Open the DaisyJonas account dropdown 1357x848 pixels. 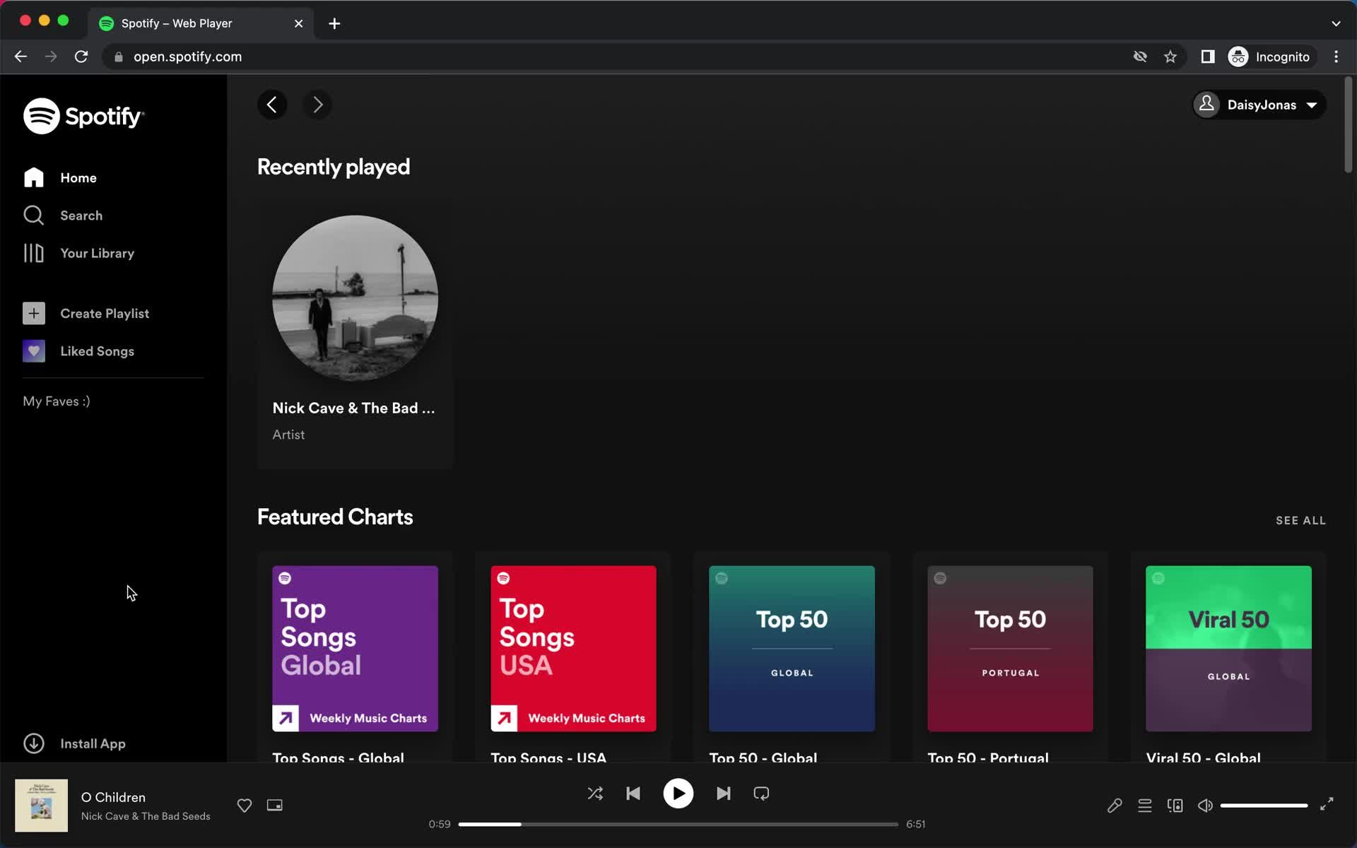point(1259,105)
